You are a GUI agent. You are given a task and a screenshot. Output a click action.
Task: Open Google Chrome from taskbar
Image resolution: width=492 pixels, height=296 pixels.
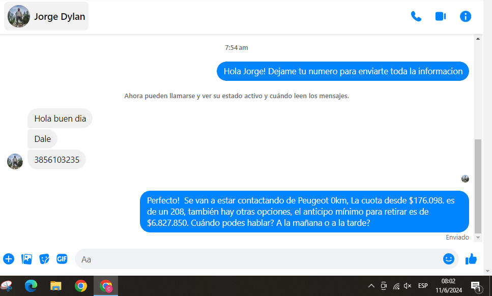tap(80, 286)
